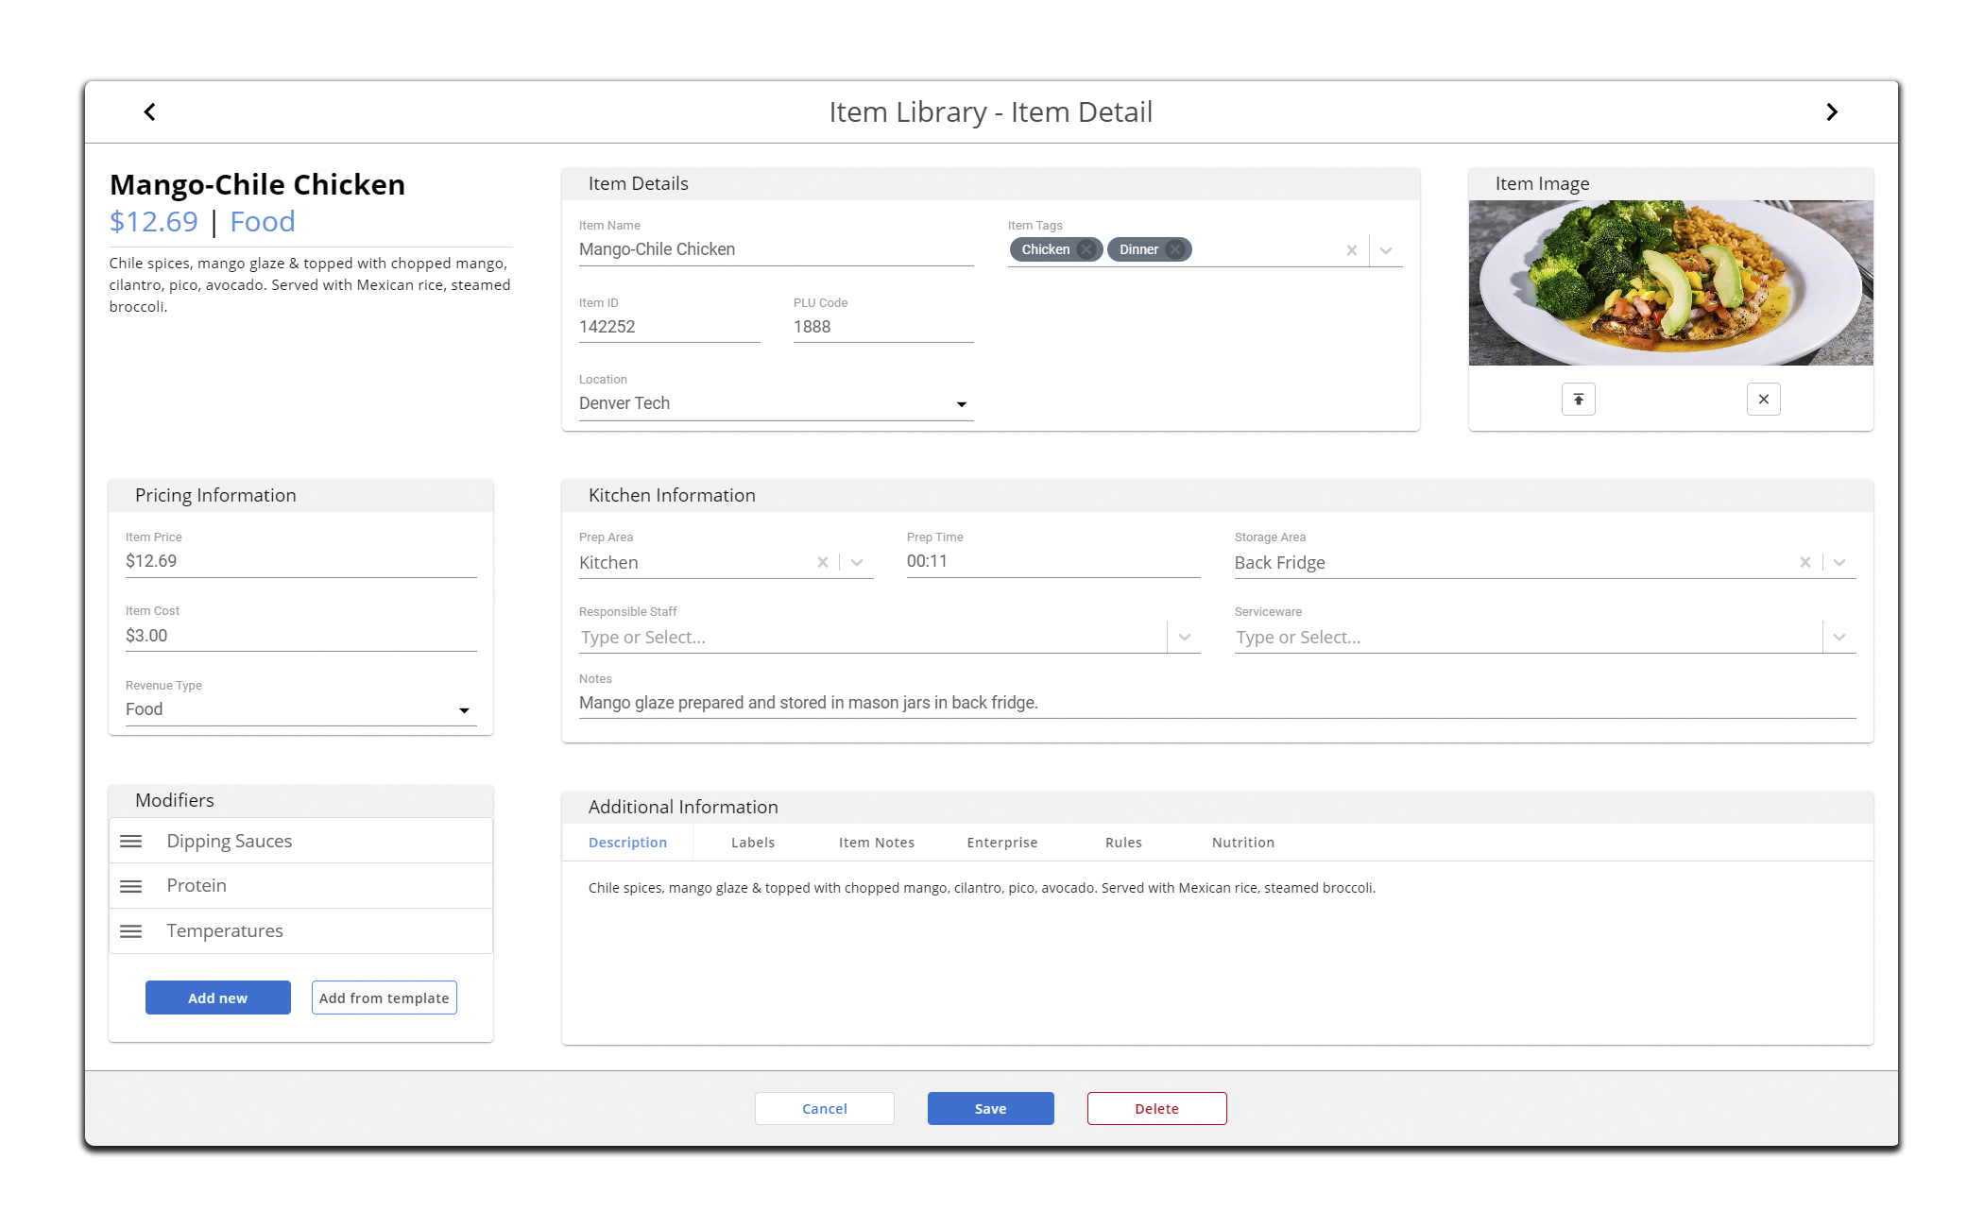
Task: Grab the Dipping Sauces reorder handle
Action: 131,841
